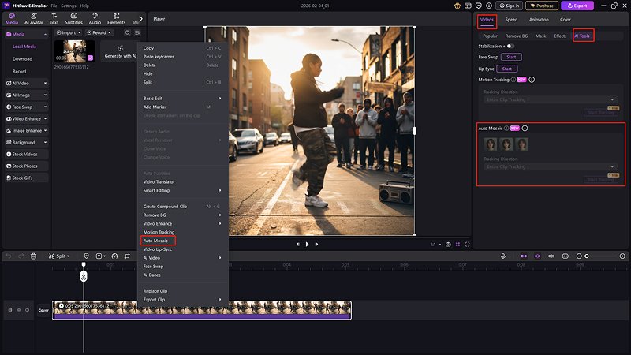
Task: Start Face Swap with its Start button
Action: coord(511,57)
